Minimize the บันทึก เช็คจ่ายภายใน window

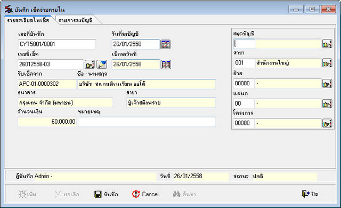point(296,9)
